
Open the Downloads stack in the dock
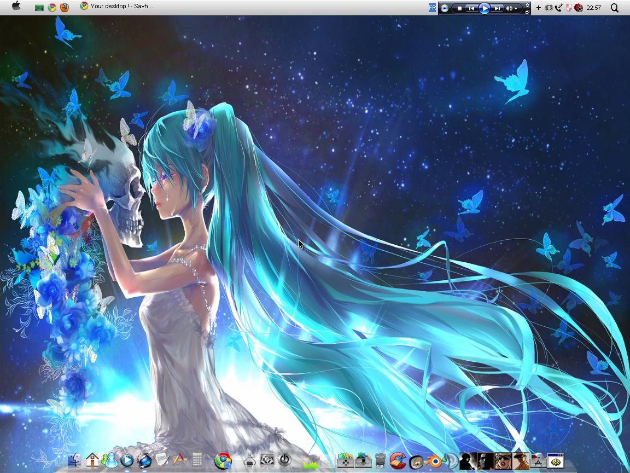click(363, 460)
